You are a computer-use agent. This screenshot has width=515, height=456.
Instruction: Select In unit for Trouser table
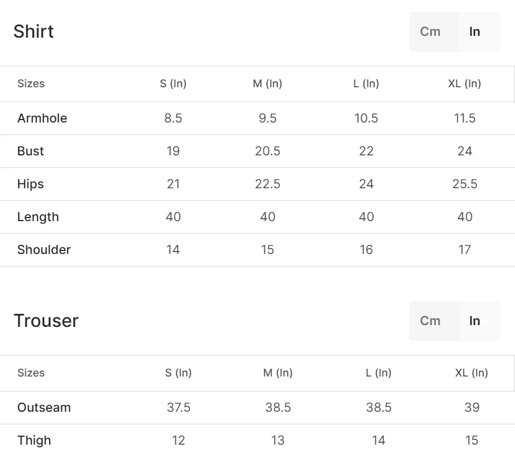(x=475, y=320)
